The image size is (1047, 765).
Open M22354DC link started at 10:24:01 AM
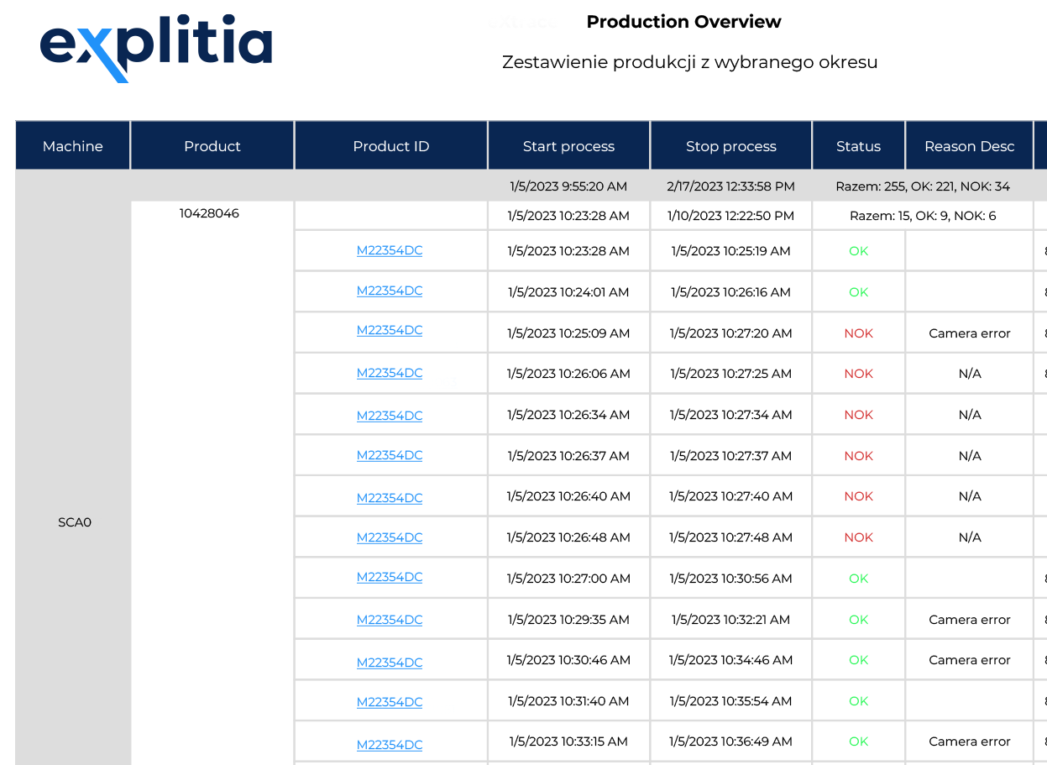(x=390, y=291)
